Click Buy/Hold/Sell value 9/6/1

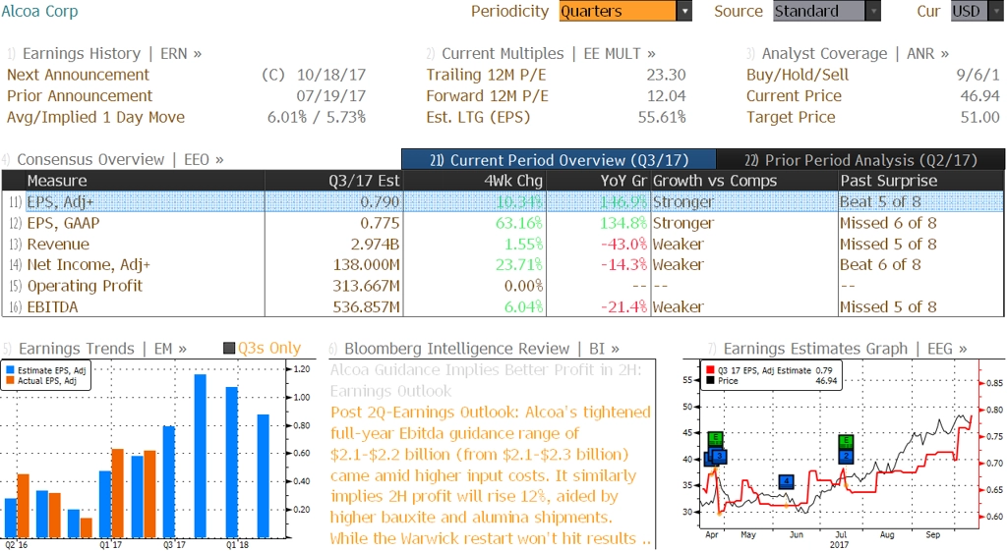(x=978, y=75)
